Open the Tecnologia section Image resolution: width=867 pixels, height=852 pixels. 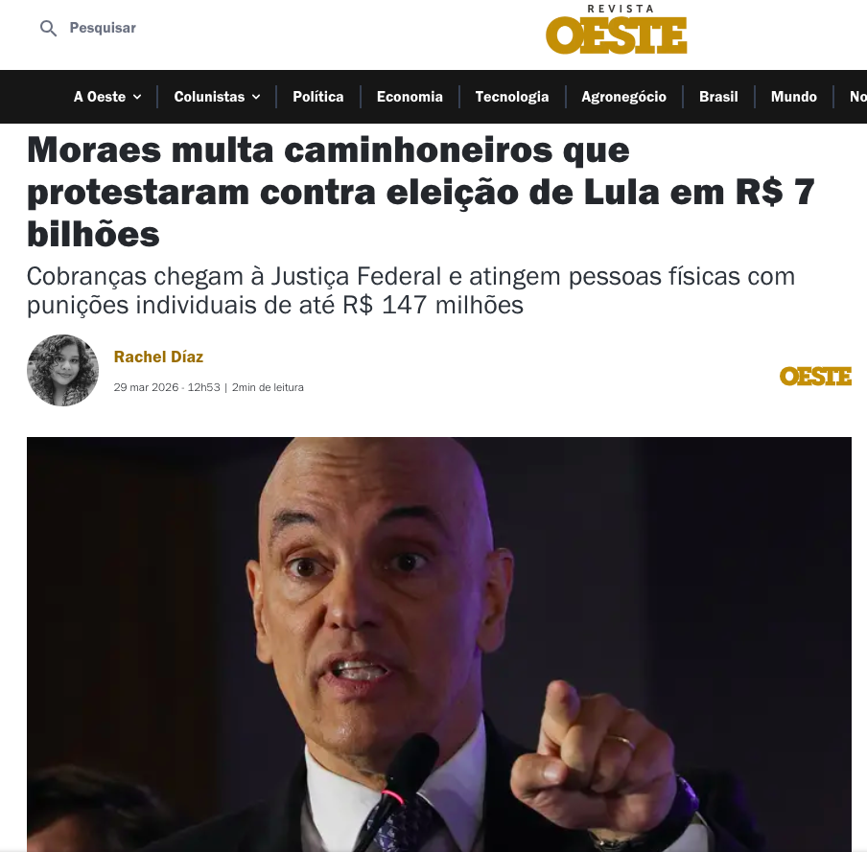point(512,97)
